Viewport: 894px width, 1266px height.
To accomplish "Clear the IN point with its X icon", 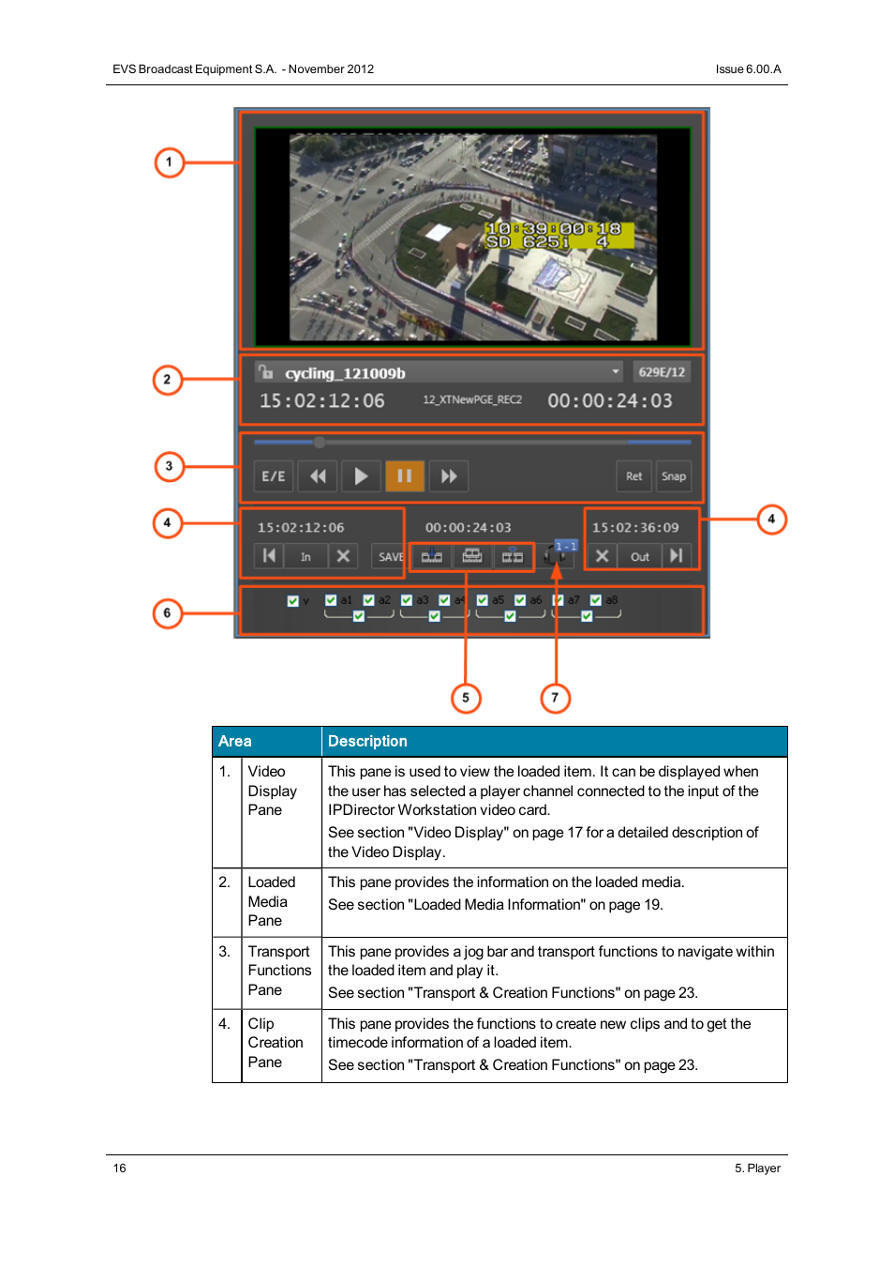I will pos(344,556).
